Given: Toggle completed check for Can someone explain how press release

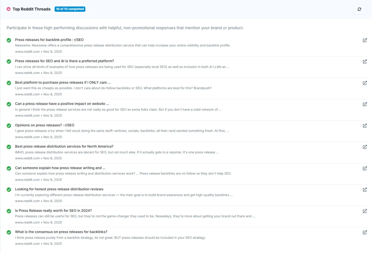Looking at the screenshot, I should pyautogui.click(x=9, y=168).
